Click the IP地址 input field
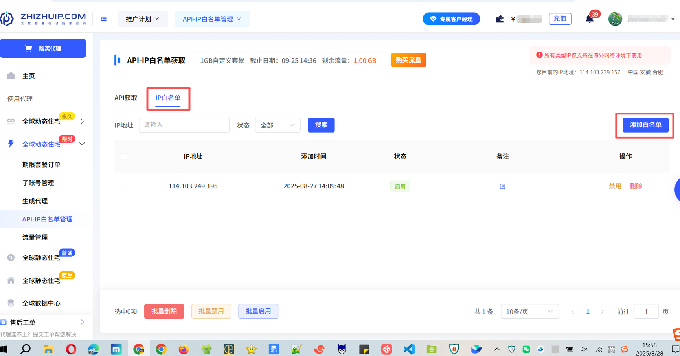Screen dimensions: 680x356 pos(184,125)
